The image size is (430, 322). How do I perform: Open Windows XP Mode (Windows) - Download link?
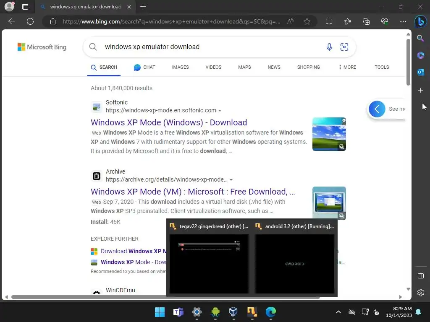pyautogui.click(x=169, y=122)
